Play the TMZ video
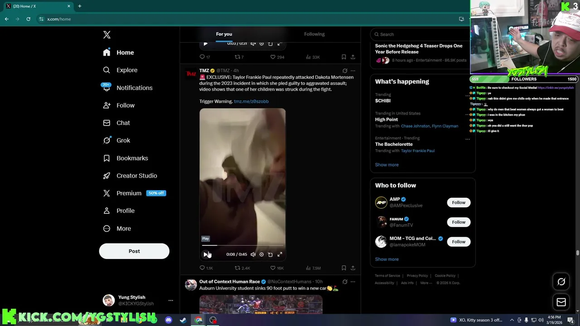 pyautogui.click(x=206, y=254)
